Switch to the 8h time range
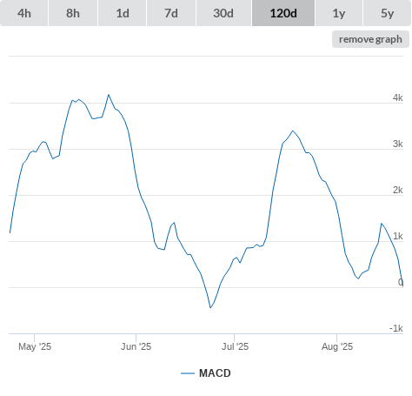 tap(73, 13)
